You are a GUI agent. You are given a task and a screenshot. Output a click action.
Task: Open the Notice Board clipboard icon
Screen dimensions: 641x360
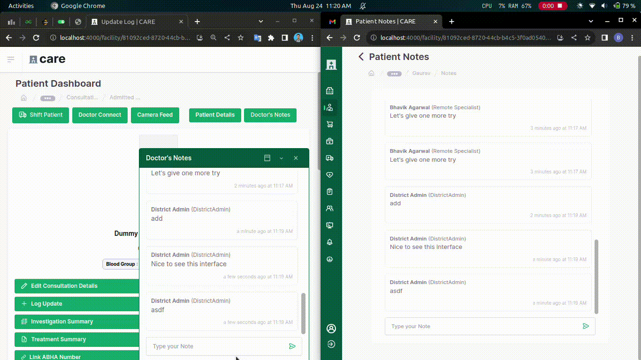coord(329,191)
